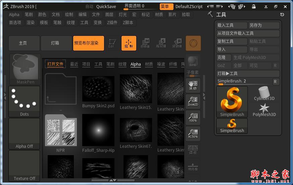Open the Light (灯光) menu

point(123,14)
